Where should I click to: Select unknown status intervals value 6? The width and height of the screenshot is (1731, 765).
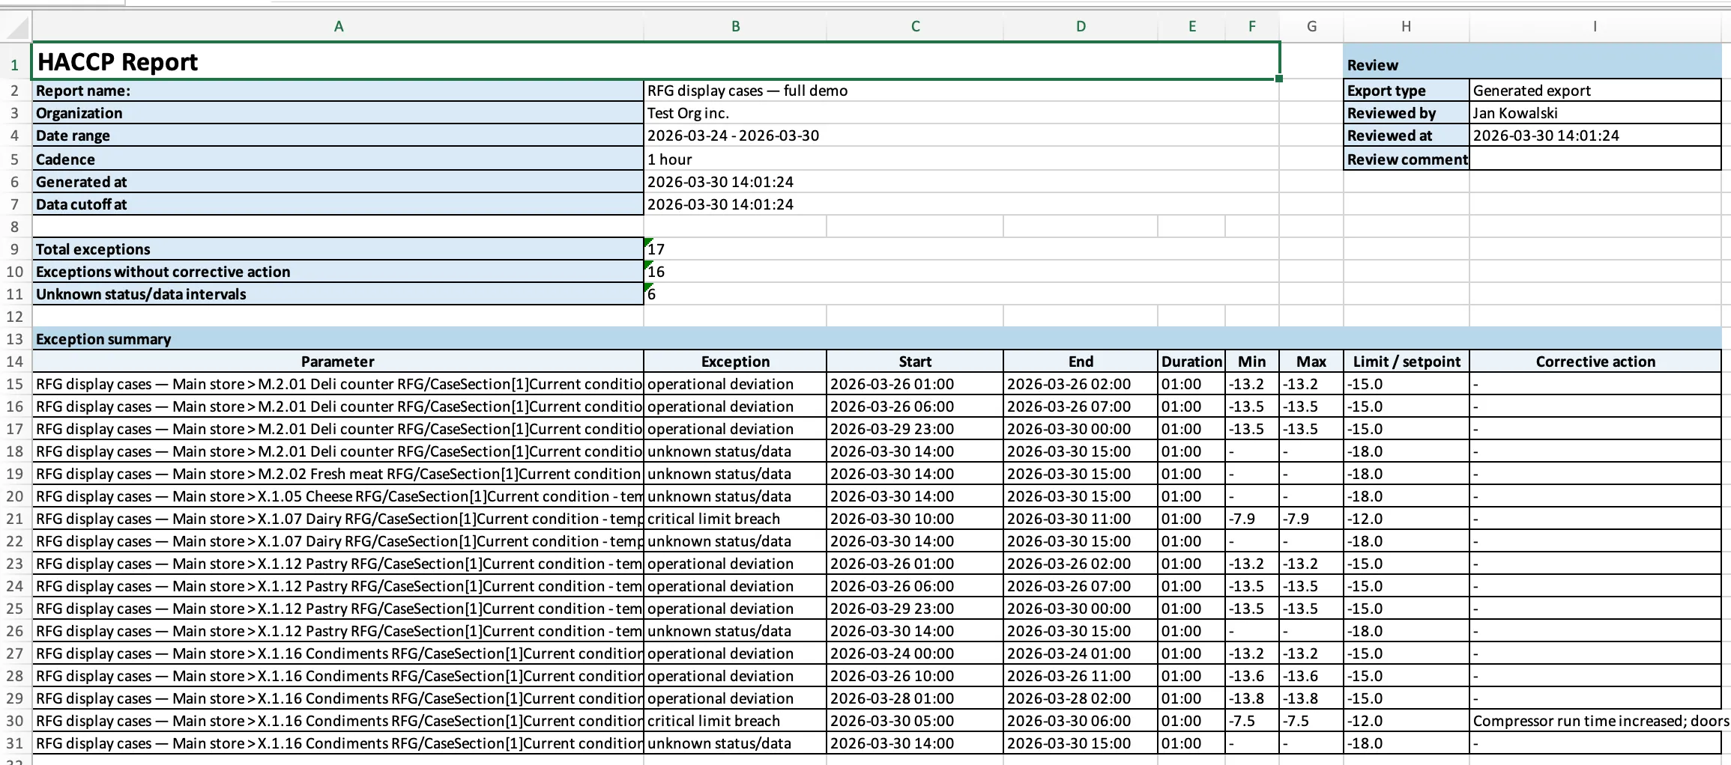point(961,294)
